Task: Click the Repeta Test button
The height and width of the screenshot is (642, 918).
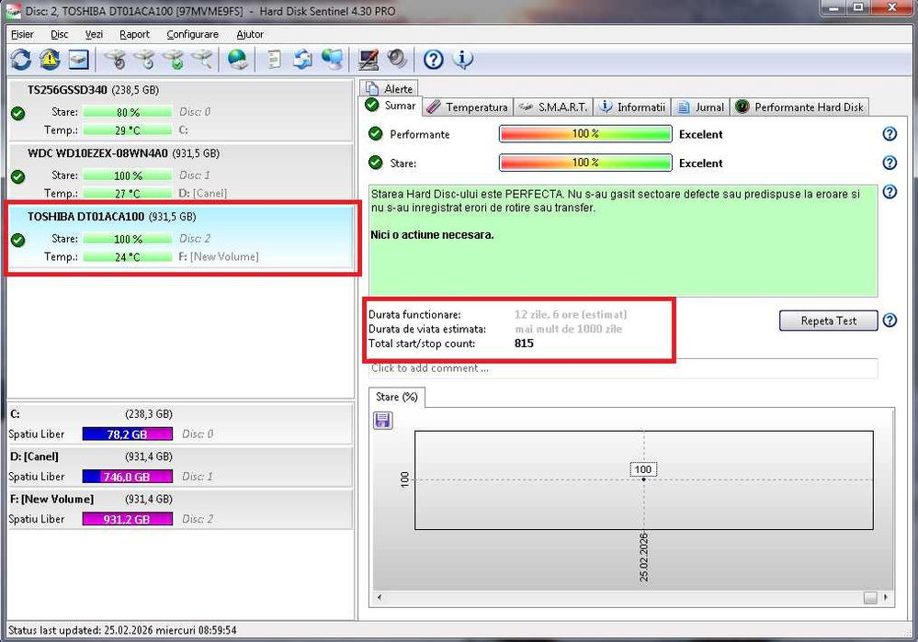Action: coord(829,321)
